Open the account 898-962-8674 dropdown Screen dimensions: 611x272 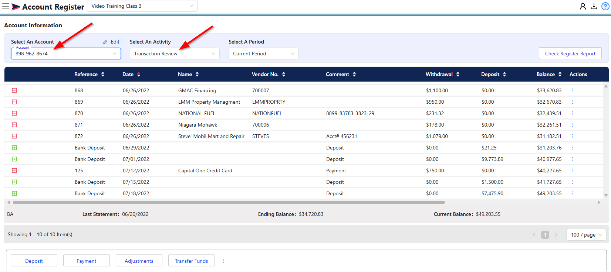coord(66,54)
